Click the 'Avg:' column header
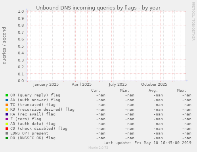Image resolution: width=197 pixels, height=152 pixels. tap(153, 90)
